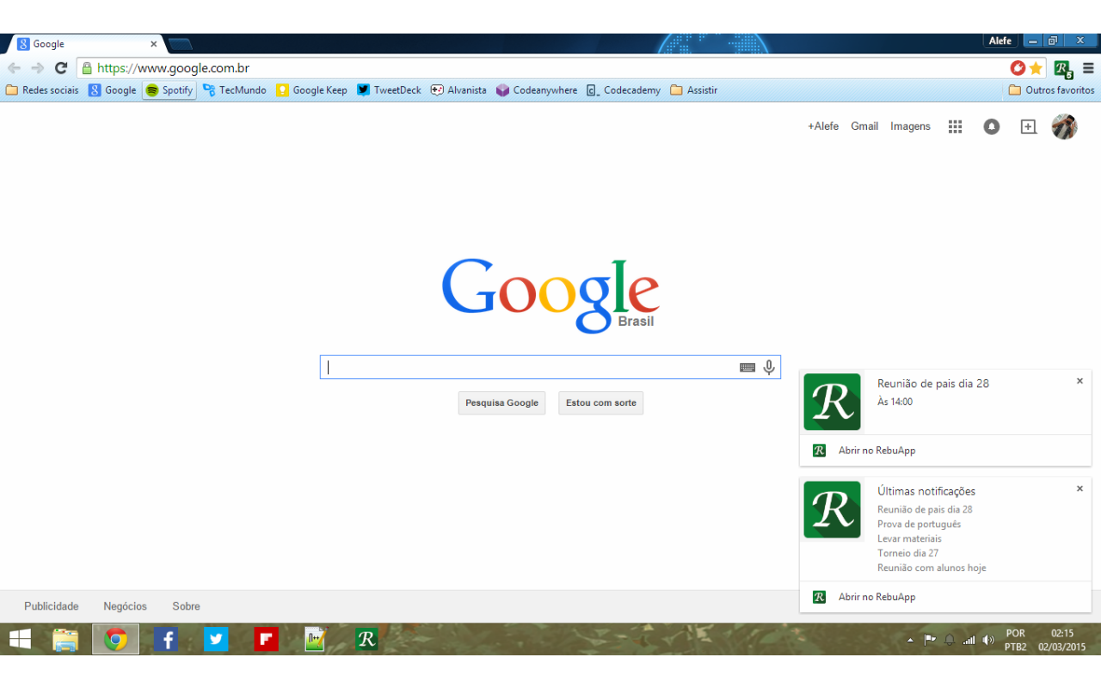Dismiss the Reunião de pais notification

tap(1079, 381)
